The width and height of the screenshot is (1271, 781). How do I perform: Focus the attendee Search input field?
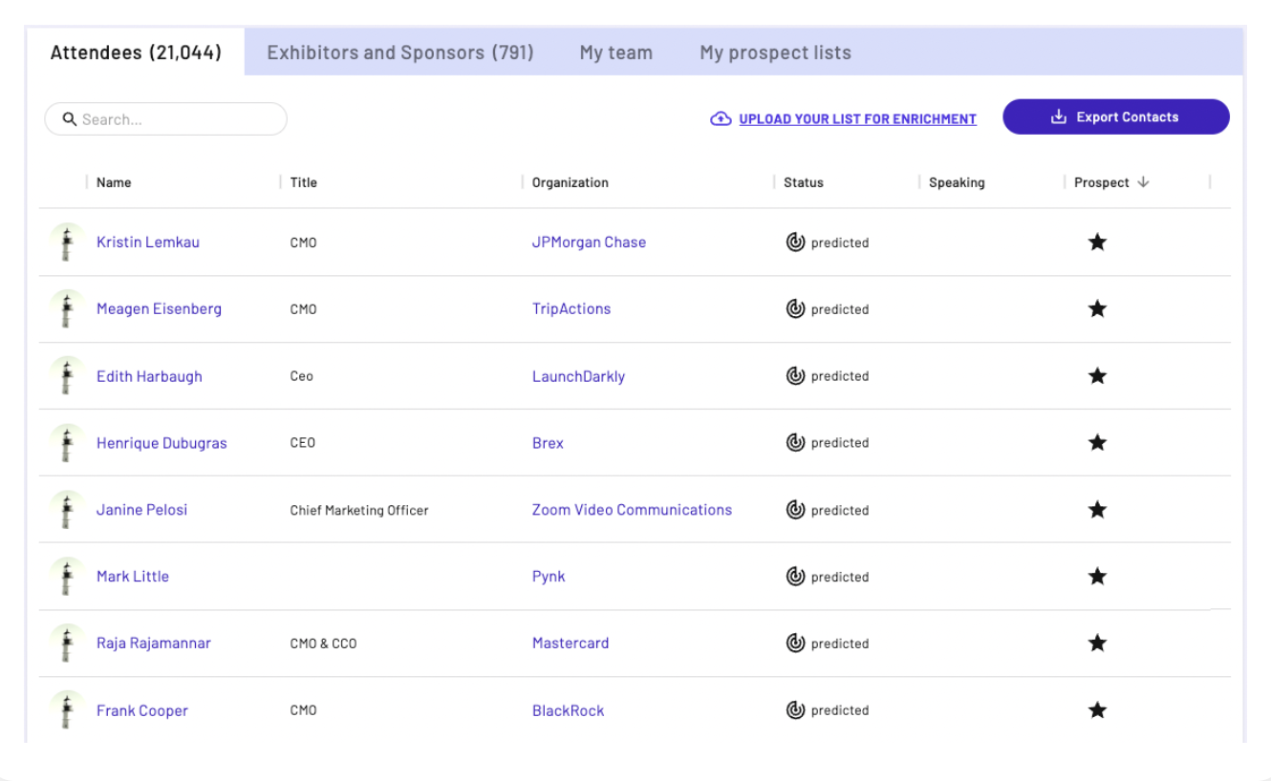pos(177,119)
